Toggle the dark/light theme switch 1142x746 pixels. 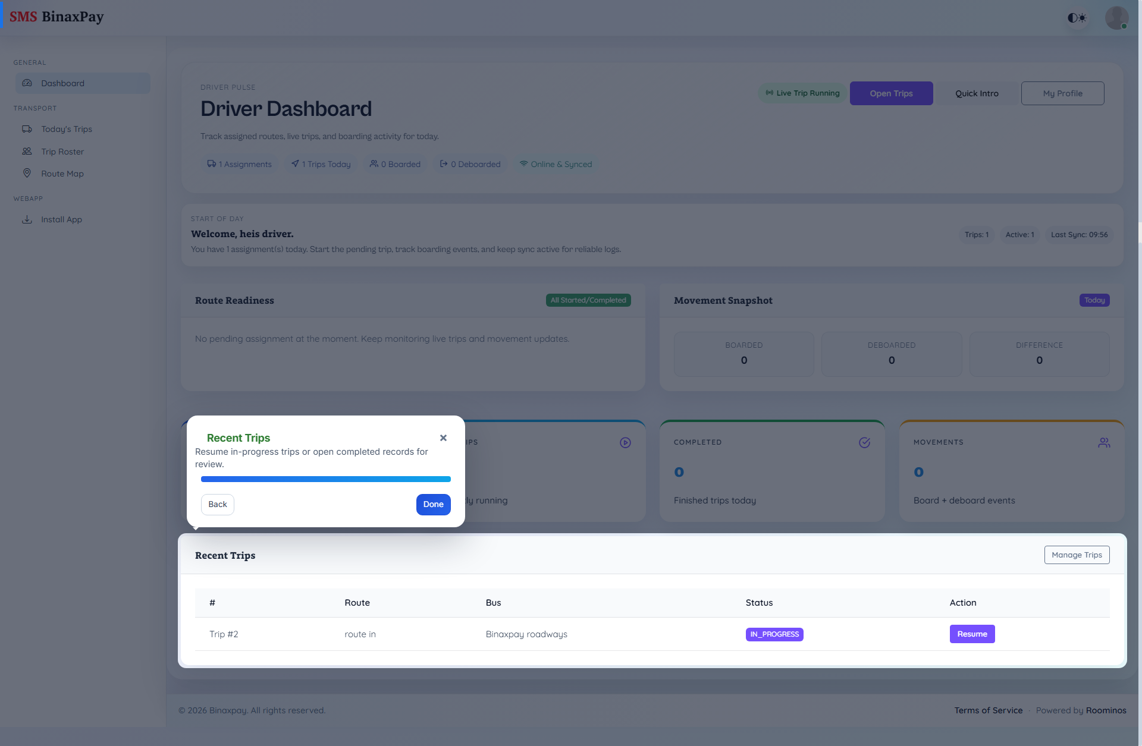(1077, 18)
